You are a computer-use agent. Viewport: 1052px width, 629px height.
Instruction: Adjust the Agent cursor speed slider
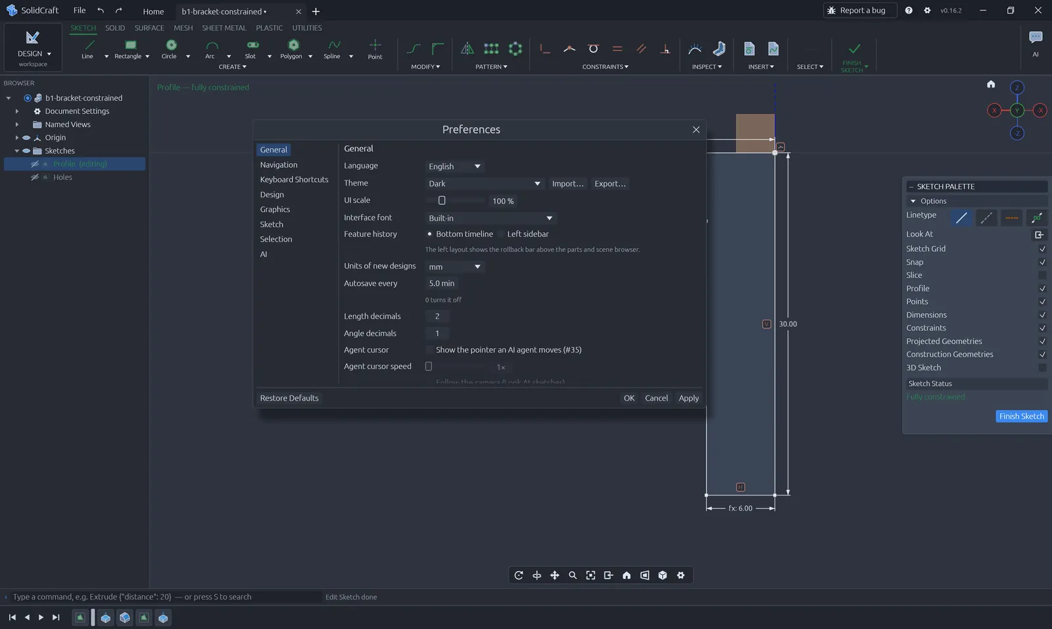click(429, 366)
